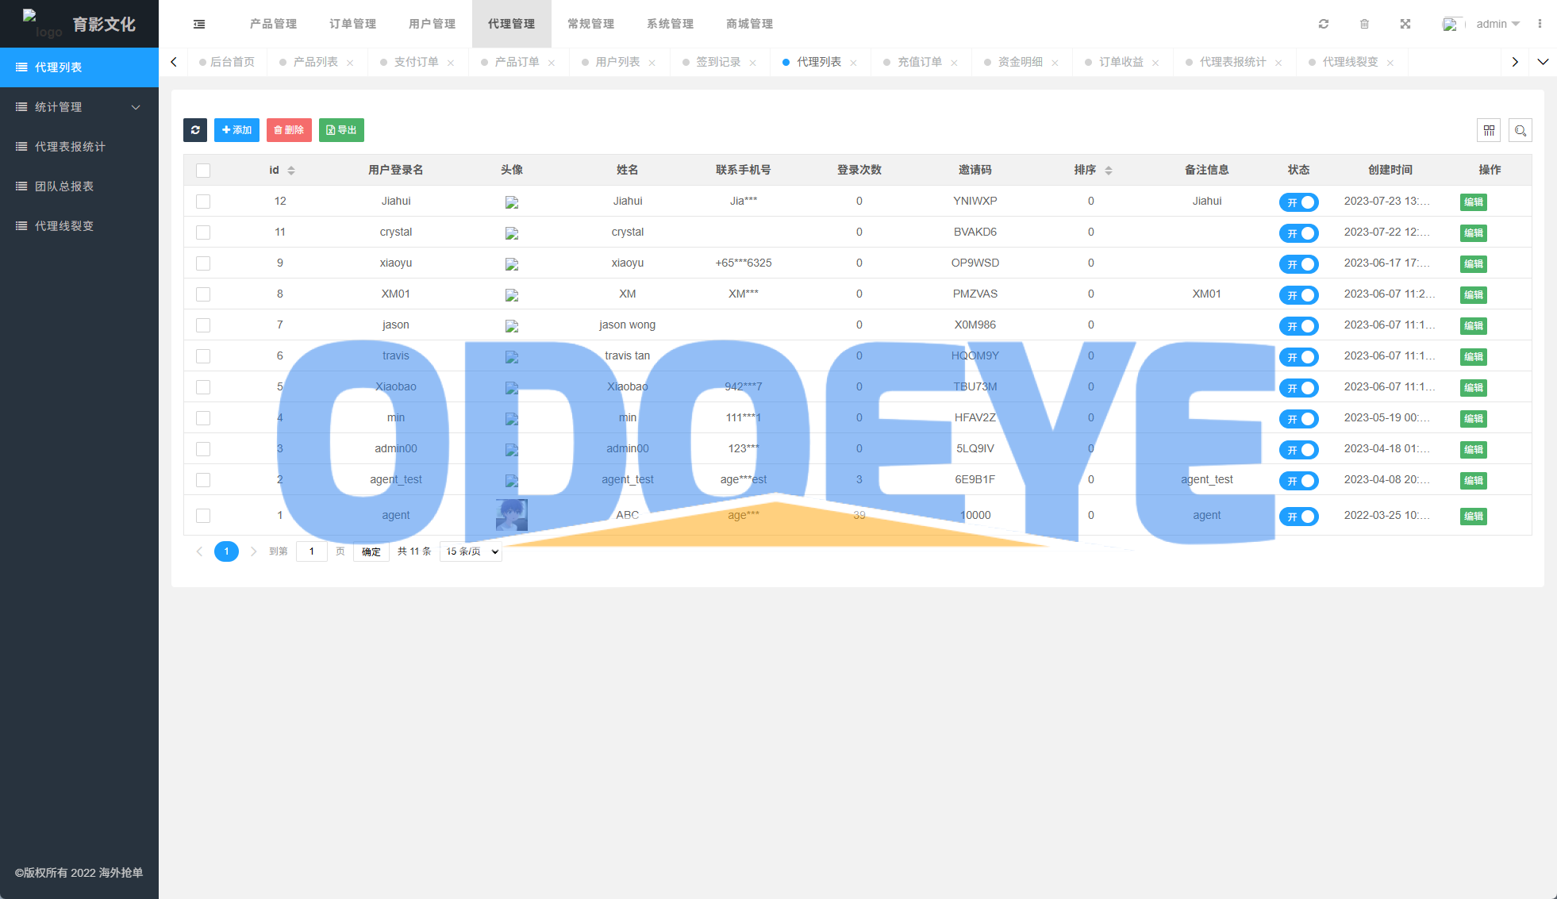Viewport: 1557px width, 899px height.
Task: Turn off status switch for Jiahui row
Action: 1298,202
